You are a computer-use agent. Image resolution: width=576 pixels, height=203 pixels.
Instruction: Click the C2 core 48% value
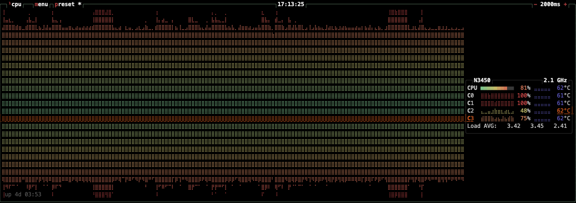[x=525, y=111]
